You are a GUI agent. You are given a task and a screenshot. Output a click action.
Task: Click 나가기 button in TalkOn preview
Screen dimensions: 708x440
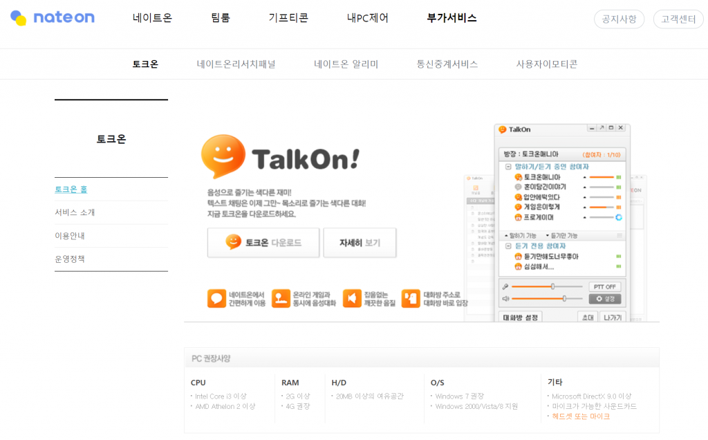point(613,317)
